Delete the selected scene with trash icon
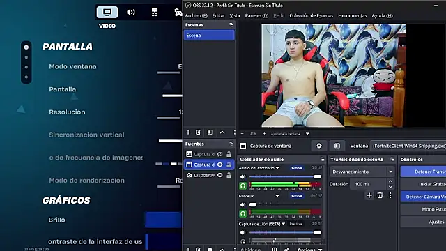This screenshot has width=446, height=251. pos(198,132)
